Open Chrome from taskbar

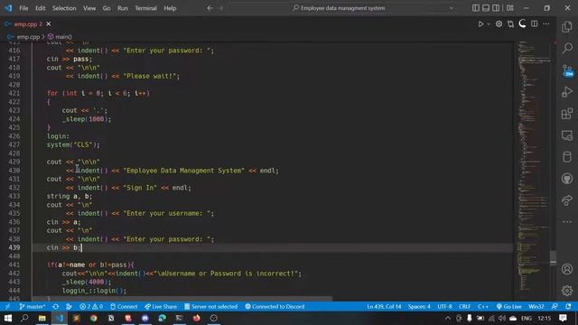94,318
